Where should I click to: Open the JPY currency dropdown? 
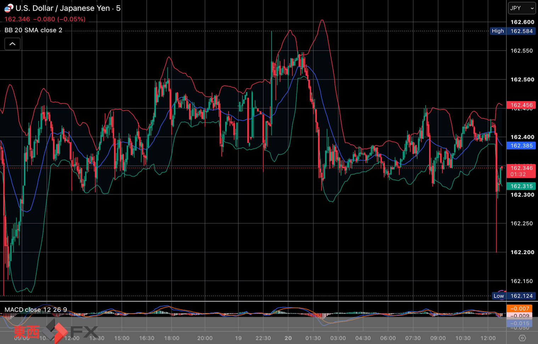pos(522,8)
